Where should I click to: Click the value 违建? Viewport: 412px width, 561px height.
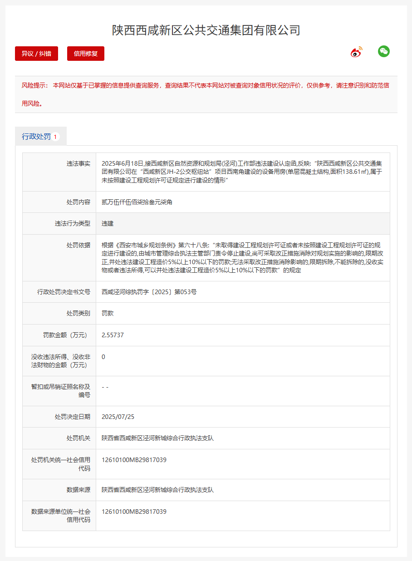coord(108,223)
